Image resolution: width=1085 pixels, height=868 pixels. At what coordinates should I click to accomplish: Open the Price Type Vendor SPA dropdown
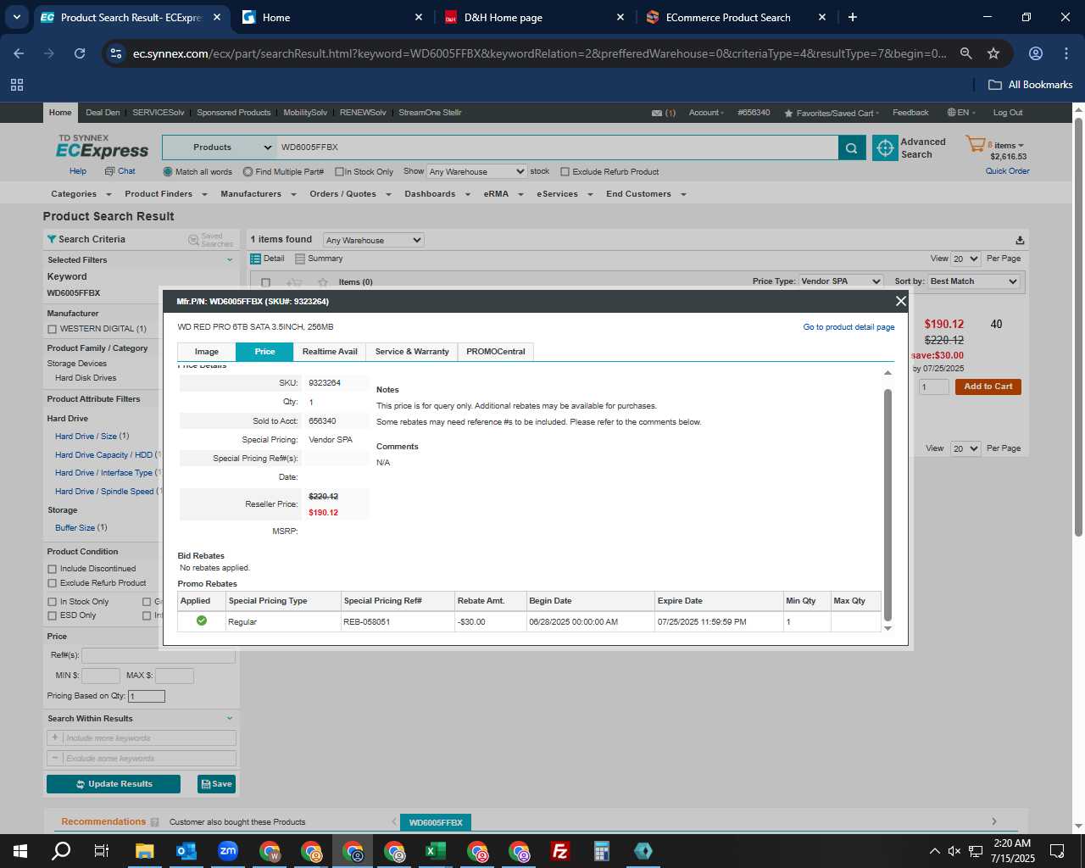pyautogui.click(x=841, y=281)
